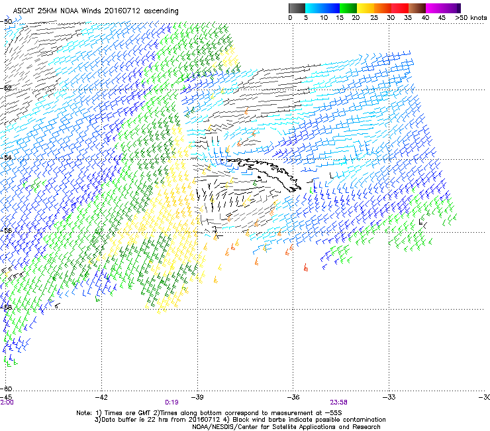The image size is (490, 431).
Task: Click the title 'ASCAT 25KM NOAA Winds 20160712 ascending'
Action: pyautogui.click(x=95, y=11)
